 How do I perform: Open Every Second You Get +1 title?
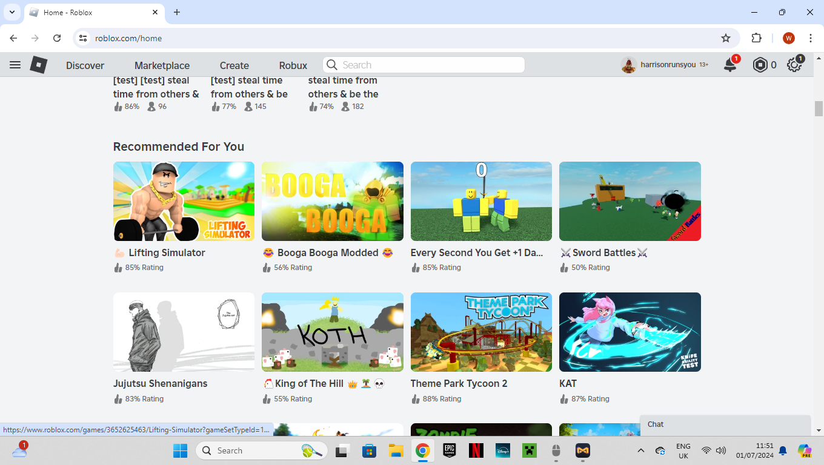coord(477,252)
